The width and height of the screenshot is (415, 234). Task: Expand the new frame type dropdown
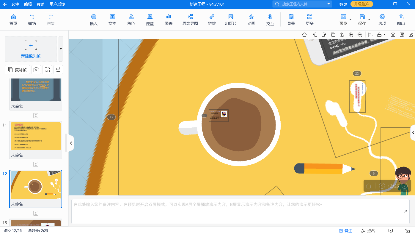coord(61,49)
